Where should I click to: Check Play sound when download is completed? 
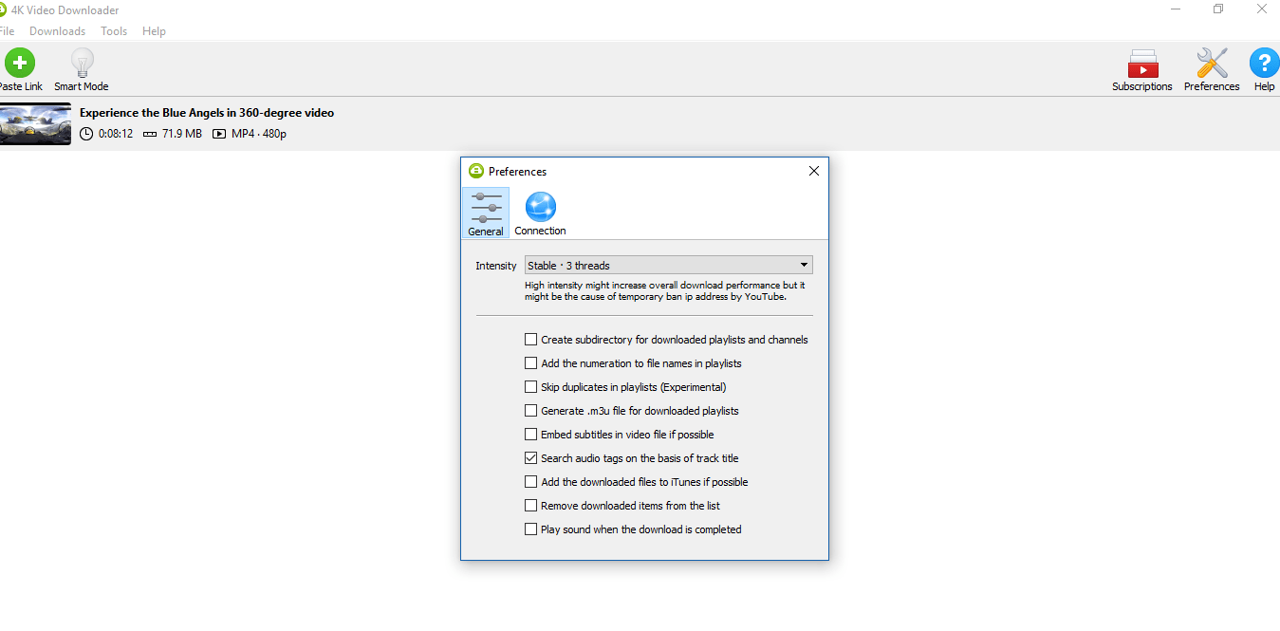[531, 529]
